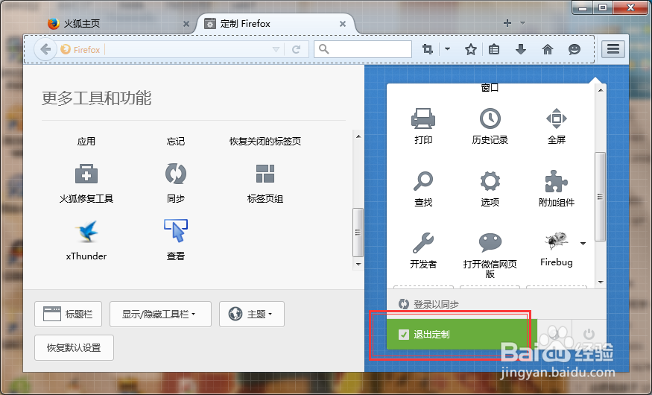The width and height of the screenshot is (652, 395).
Task: Close the 火狐主页 tab
Action: click(x=186, y=24)
